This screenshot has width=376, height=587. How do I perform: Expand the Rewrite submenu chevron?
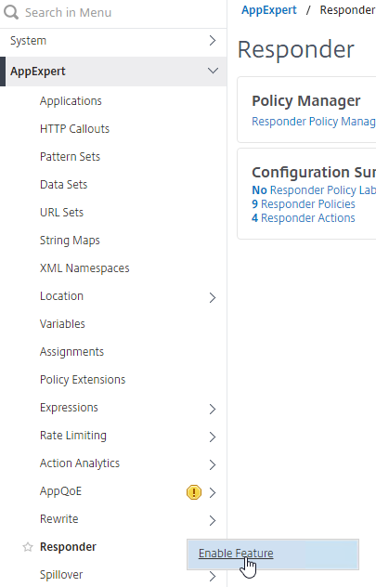[x=213, y=521]
